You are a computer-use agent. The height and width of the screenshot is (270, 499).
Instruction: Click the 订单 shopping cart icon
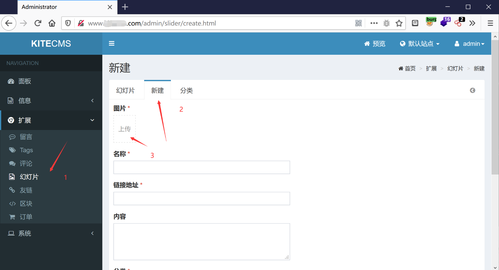point(12,217)
